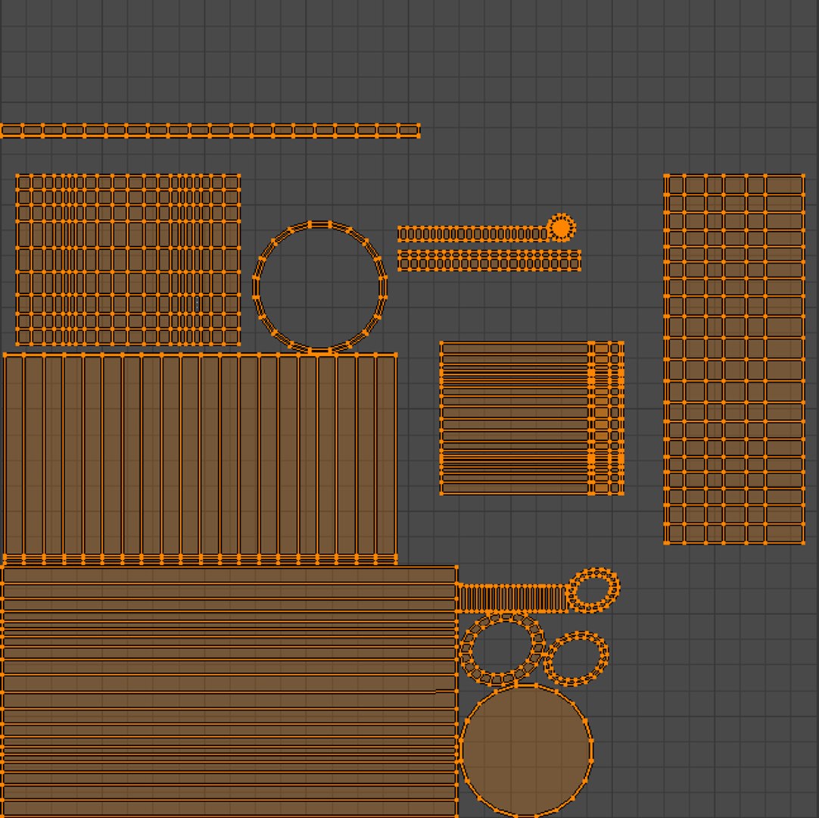Click the horizontal-striped island with small grid edge
Screen dimensions: 819x818
pyautogui.click(x=532, y=418)
